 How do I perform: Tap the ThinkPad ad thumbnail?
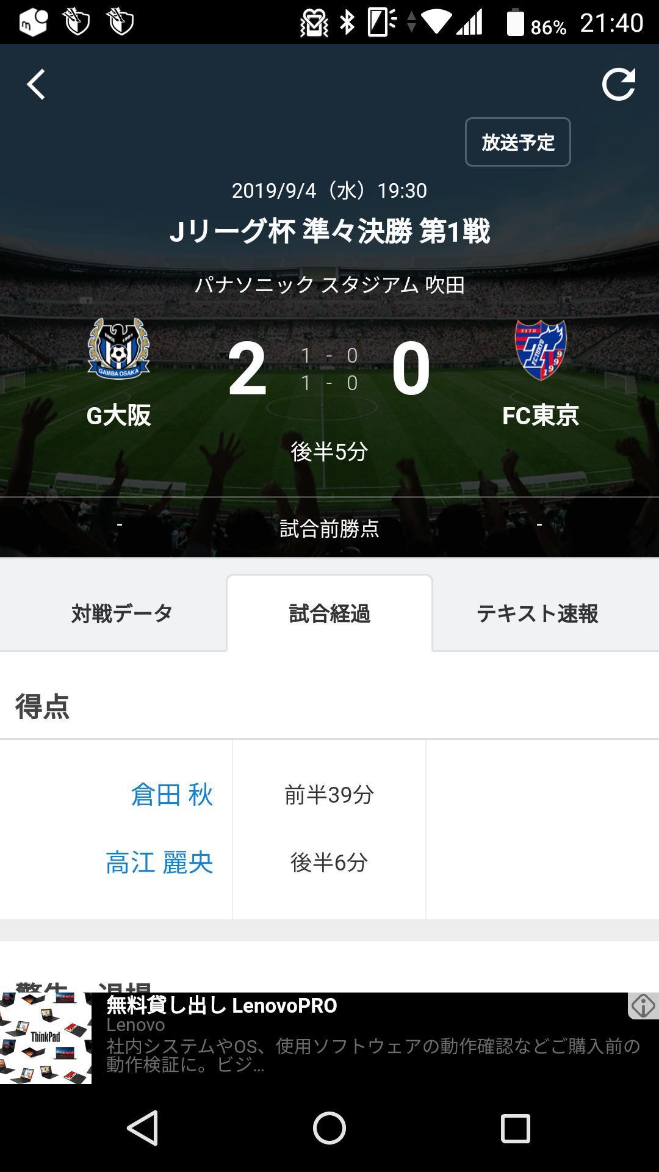pos(46,1038)
